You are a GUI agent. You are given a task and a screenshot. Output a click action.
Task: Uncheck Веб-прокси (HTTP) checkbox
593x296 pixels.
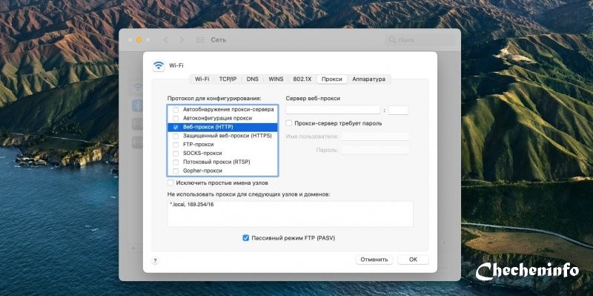pyautogui.click(x=176, y=127)
